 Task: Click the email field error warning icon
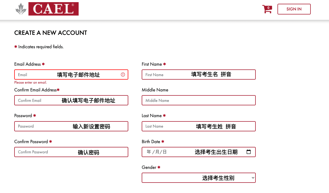[x=123, y=75]
